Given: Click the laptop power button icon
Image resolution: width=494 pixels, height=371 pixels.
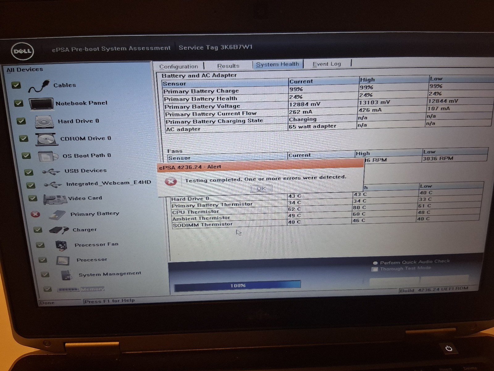Looking at the screenshot, I should [449, 348].
